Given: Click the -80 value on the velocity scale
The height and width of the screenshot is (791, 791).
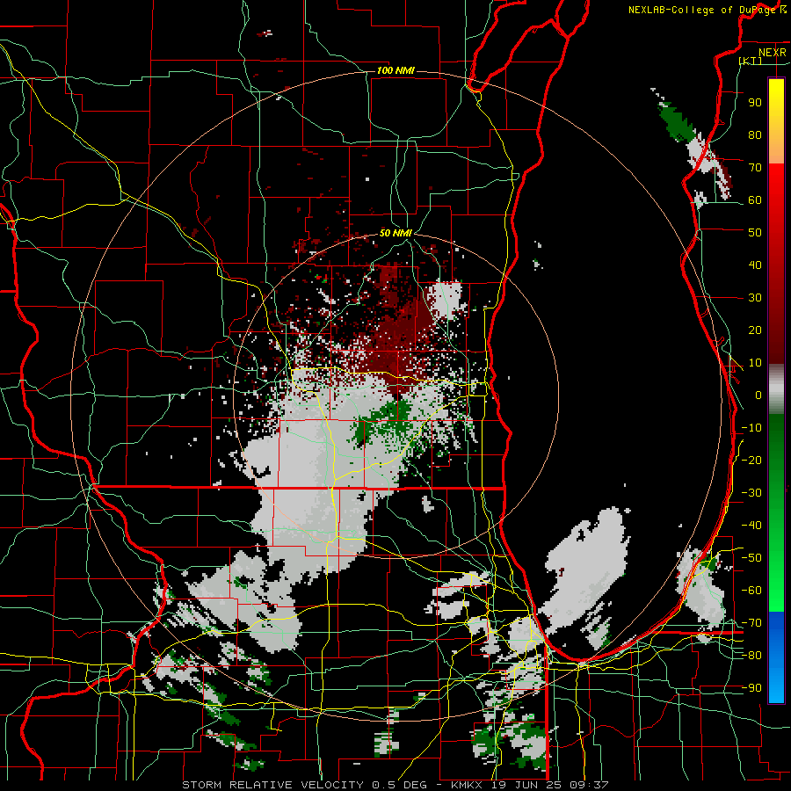Looking at the screenshot, I should pos(751,656).
